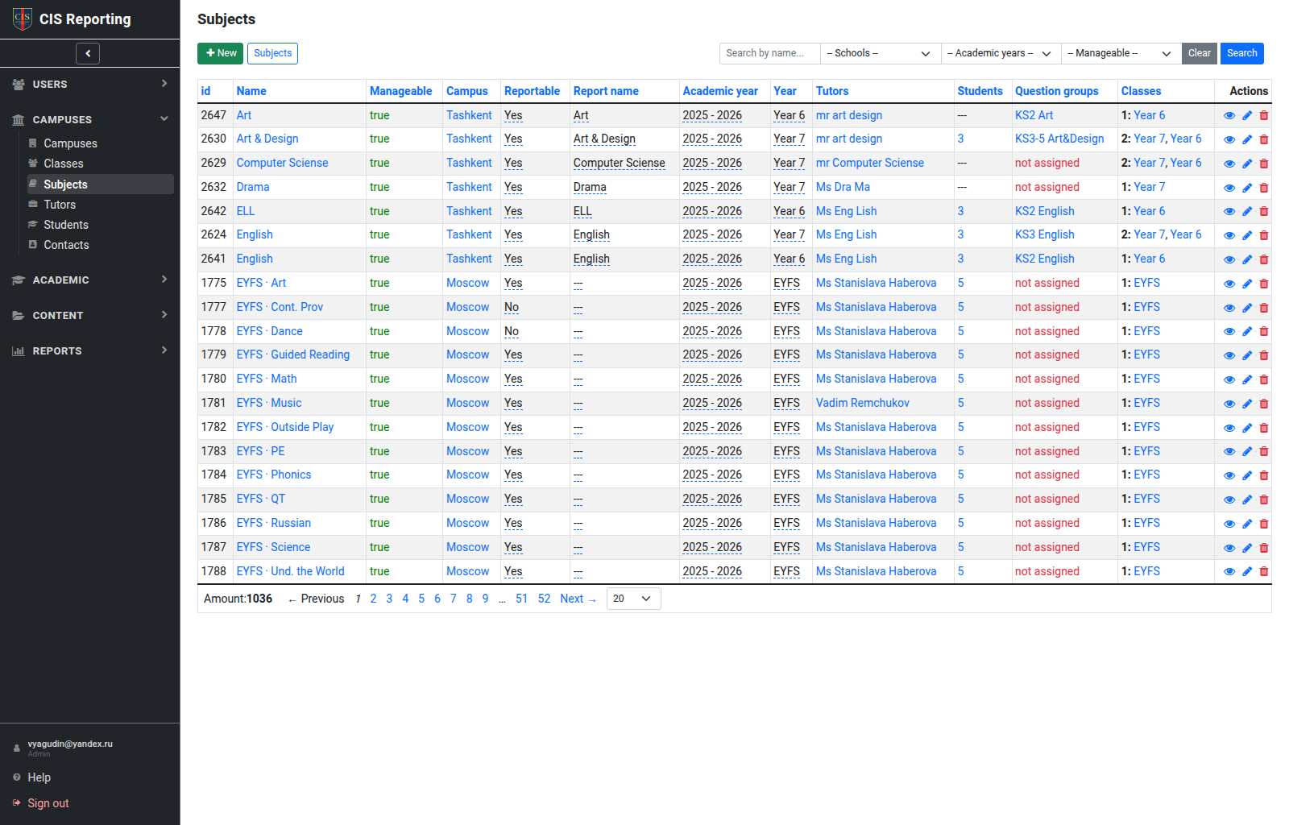Click the Subjects outline button

coord(272,53)
